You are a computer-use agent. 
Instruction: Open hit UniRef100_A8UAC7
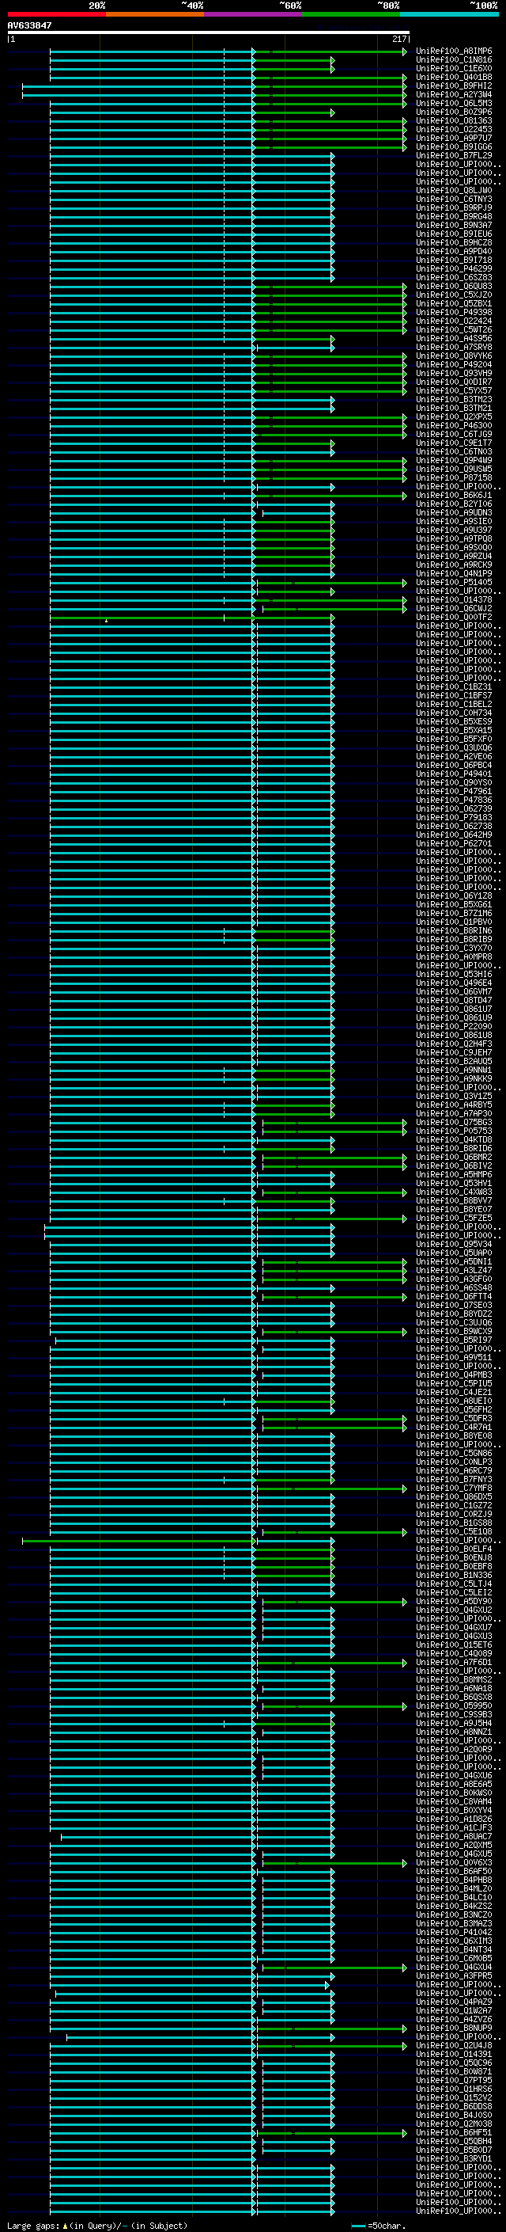tap(454, 1836)
